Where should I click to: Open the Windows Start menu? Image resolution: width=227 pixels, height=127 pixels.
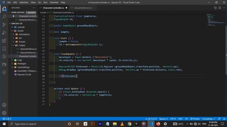tap(4, 124)
